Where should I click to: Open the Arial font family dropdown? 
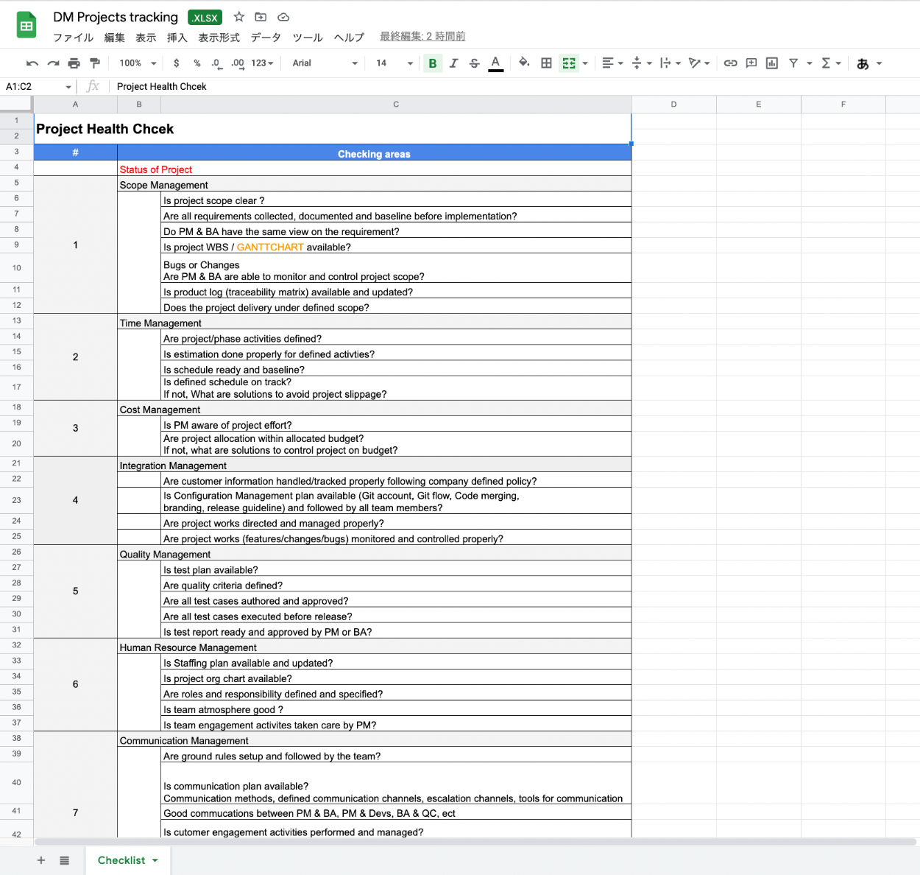coord(325,63)
